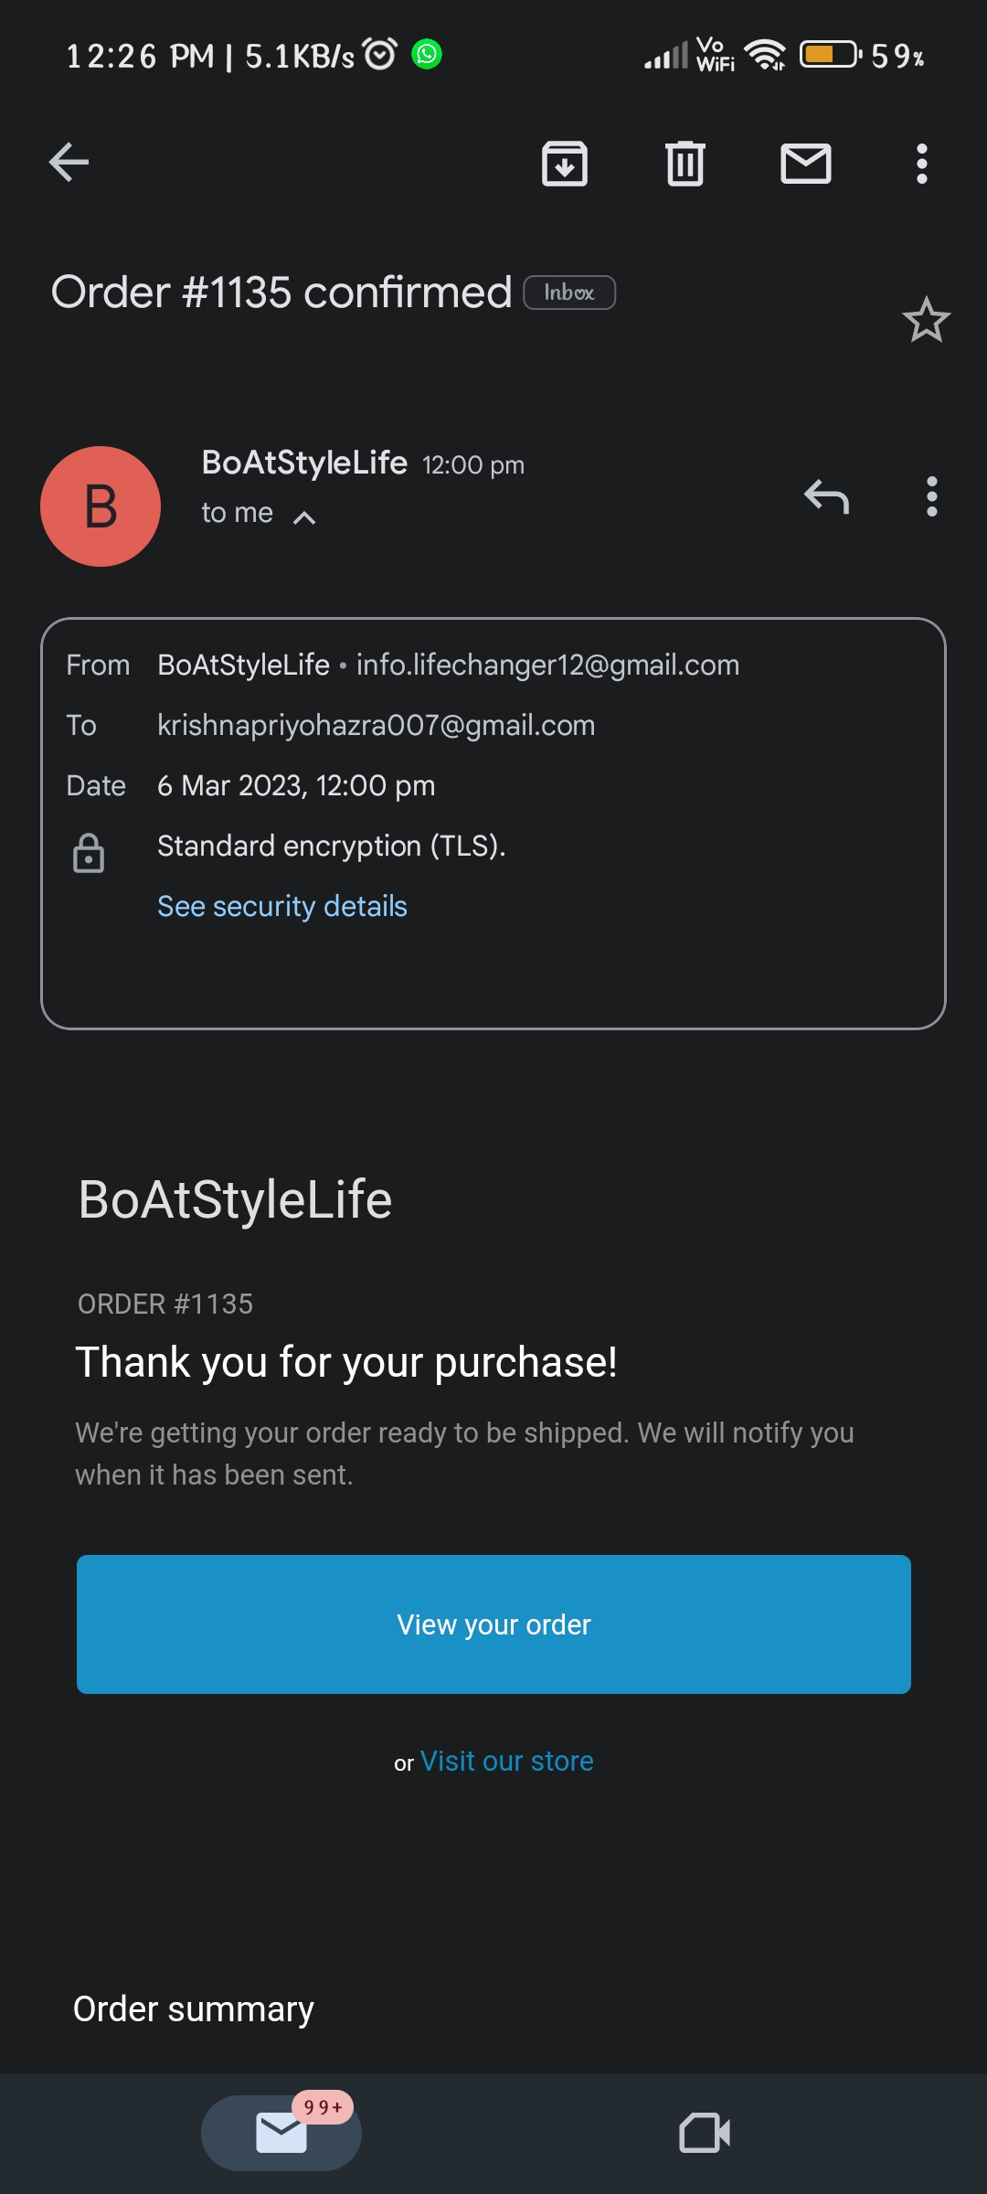Collapse recipient details chevron
This screenshot has height=2194, width=987.
click(304, 517)
